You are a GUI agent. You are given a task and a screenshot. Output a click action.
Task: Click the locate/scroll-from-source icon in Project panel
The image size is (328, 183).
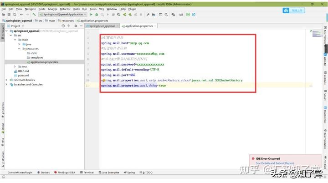coord(62,26)
